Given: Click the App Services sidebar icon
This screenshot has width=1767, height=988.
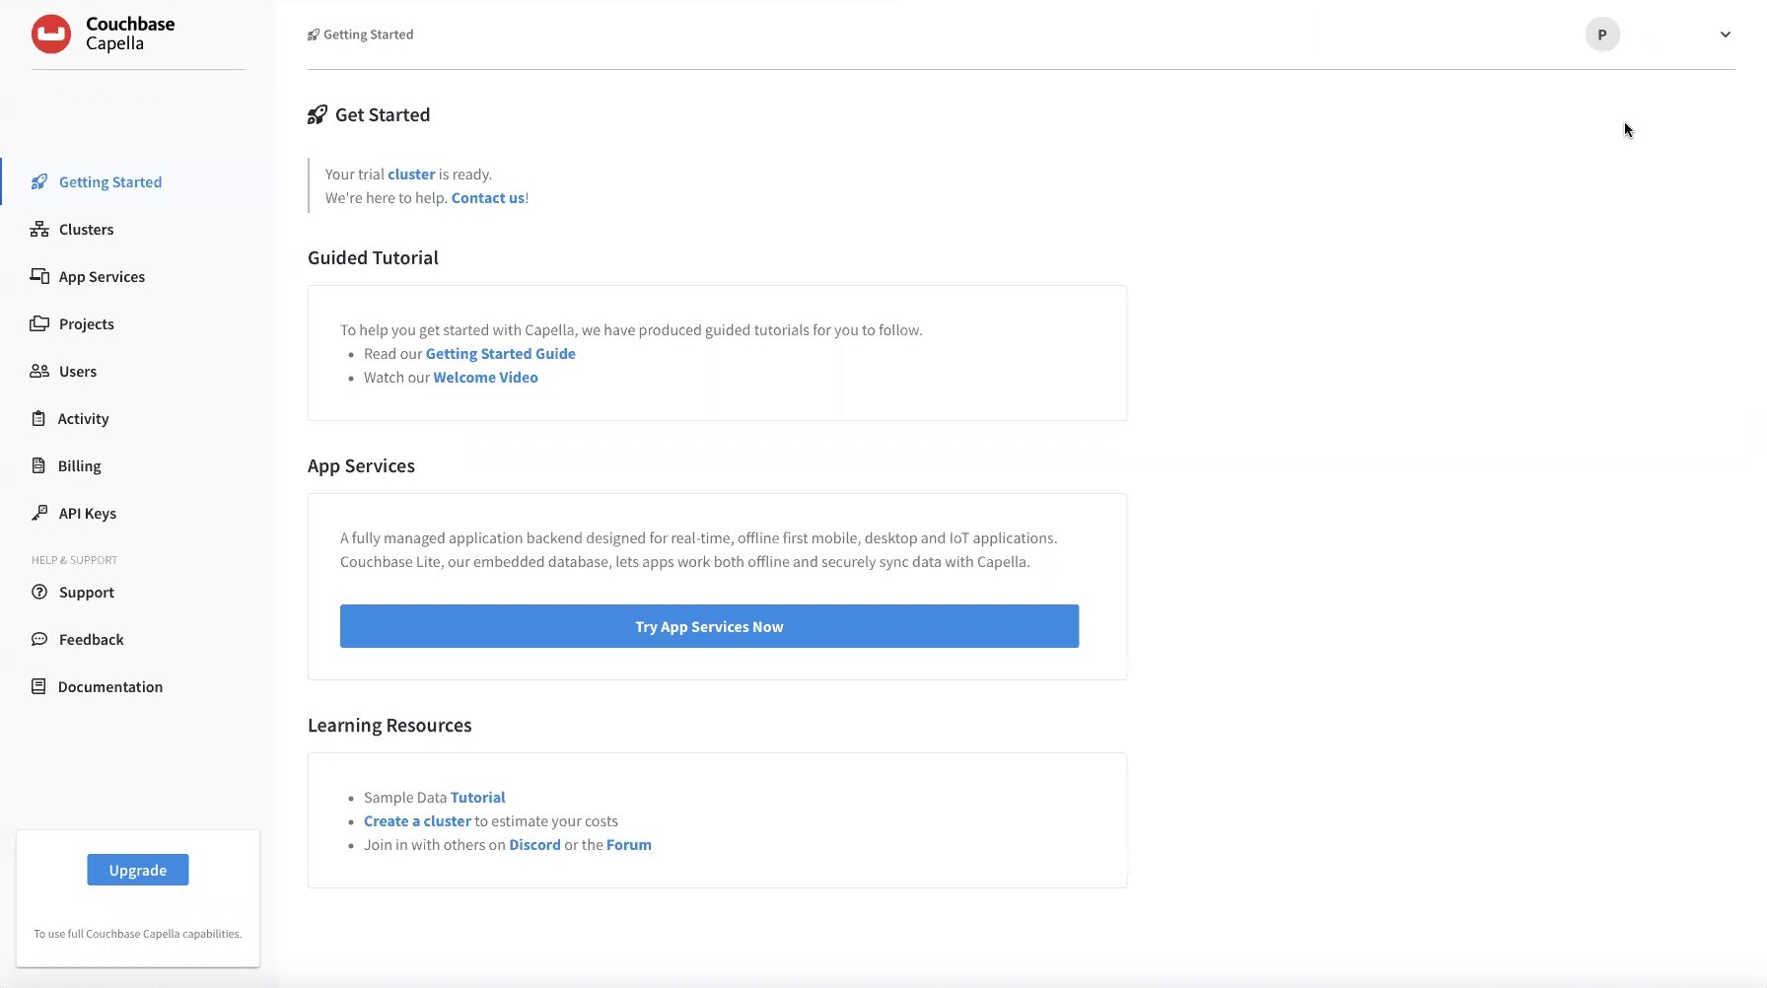Looking at the screenshot, I should point(39,277).
